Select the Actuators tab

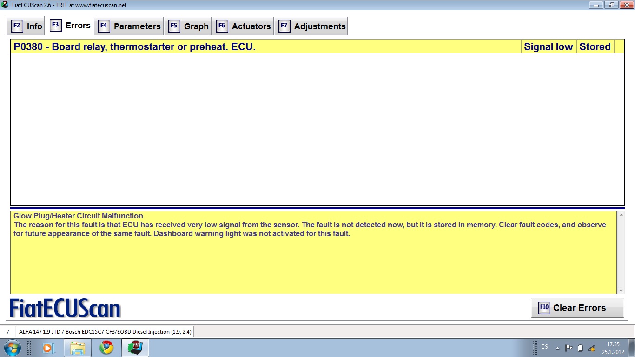(244, 26)
